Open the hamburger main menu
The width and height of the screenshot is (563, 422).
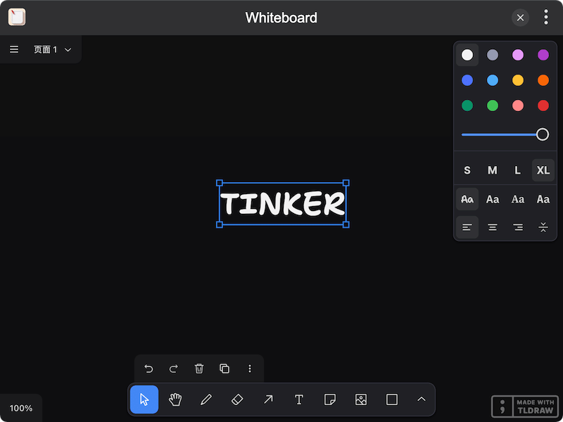point(14,50)
